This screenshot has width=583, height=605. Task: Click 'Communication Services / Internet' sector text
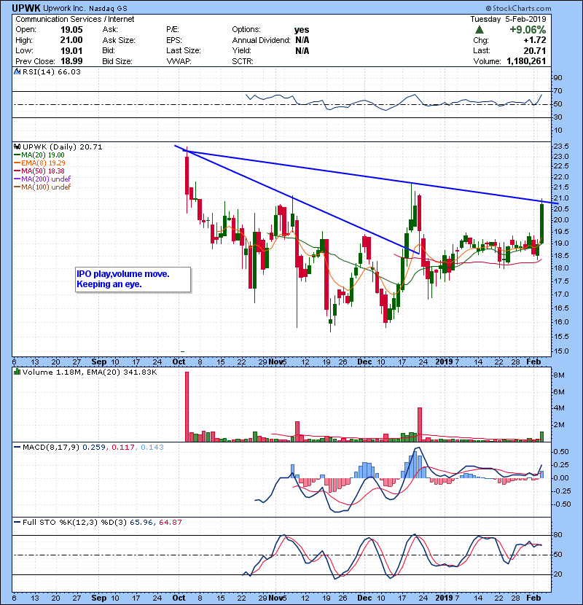[75, 19]
